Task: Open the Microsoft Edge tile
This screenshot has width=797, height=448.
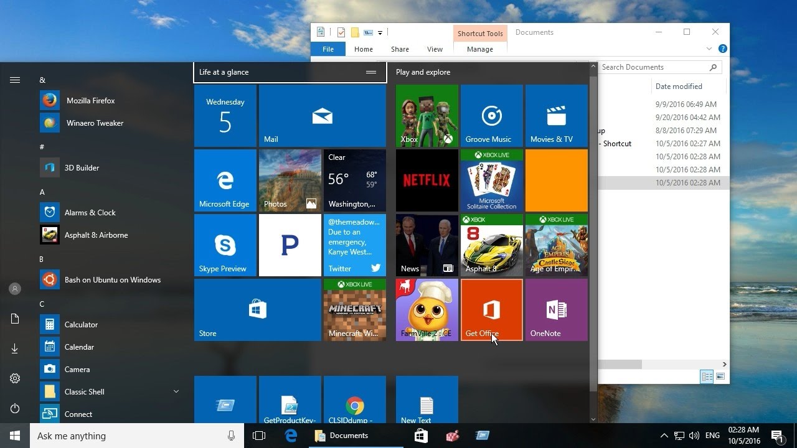Action: click(225, 180)
